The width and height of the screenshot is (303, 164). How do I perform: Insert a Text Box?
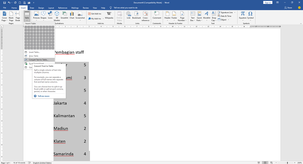(x=193, y=16)
